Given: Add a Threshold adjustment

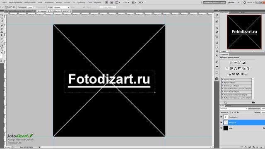Looking at the screenshot, I should coord(238,74).
